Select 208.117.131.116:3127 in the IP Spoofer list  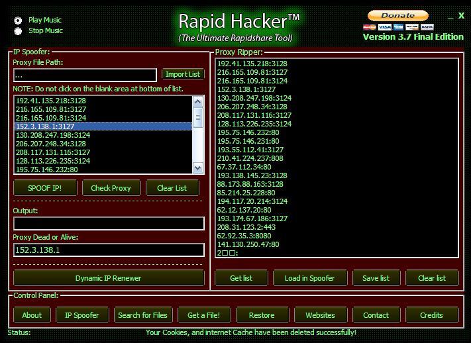(x=103, y=152)
